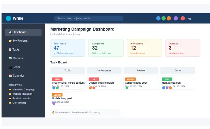210x129 pixels.
Task: Open the Landing page copy task card
Action: click(141, 82)
